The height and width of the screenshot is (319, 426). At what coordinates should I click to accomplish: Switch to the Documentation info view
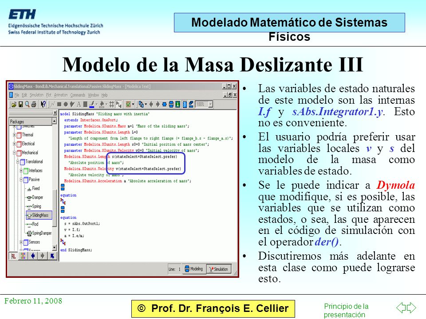[x=177, y=104]
